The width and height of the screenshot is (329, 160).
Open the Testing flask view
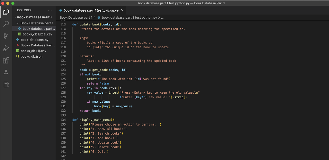[6, 73]
